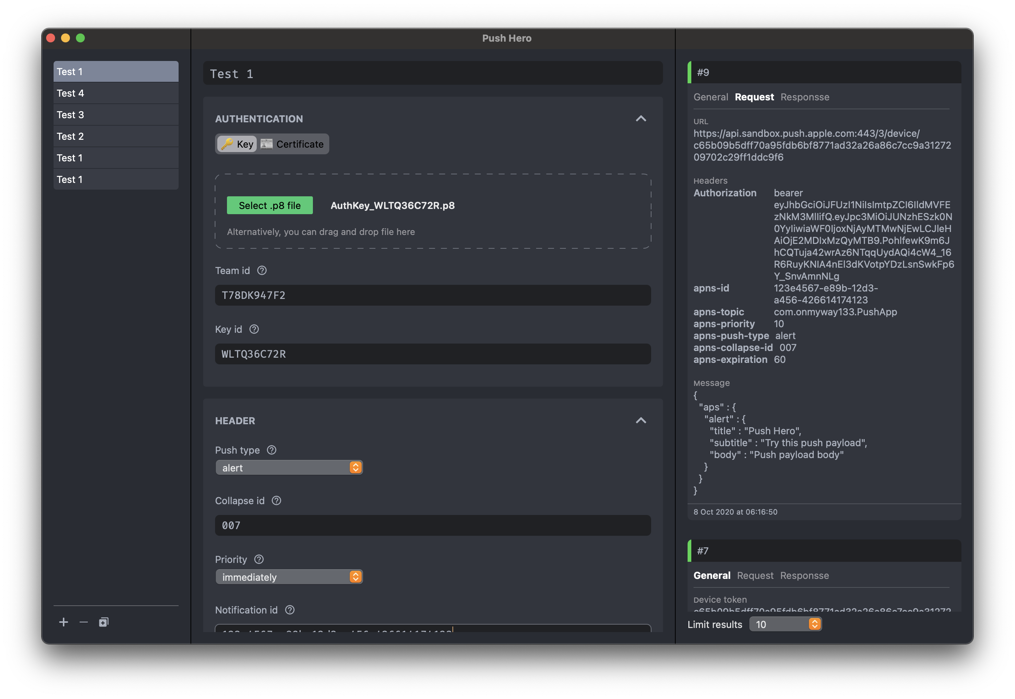
Task: Click the drag and drop hint text
Action: pyautogui.click(x=321, y=232)
